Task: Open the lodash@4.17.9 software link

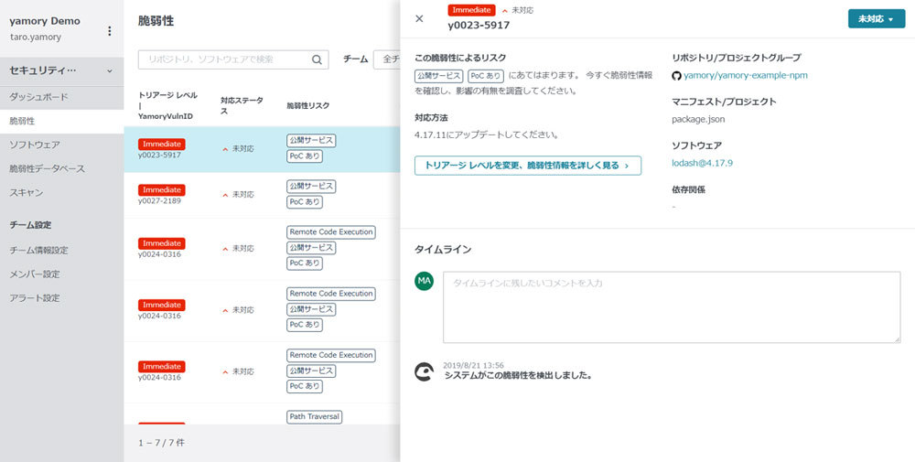Action: 702,163
